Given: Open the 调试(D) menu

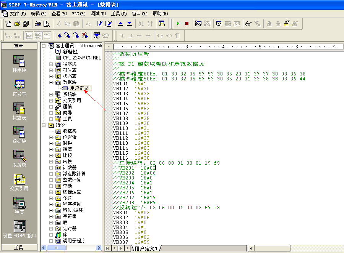Looking at the screenshot, I should [98, 14].
